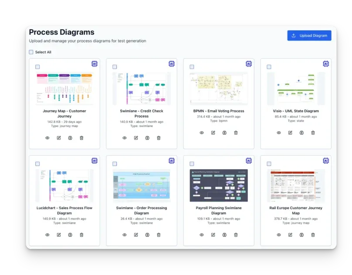Screen dimensions: 352x275
Task: Open the Journey Map - Customer Journey thumbnail
Action: (x=64, y=88)
